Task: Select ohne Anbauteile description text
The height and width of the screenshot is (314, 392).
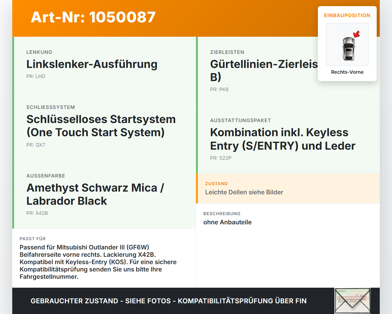Action: tap(228, 222)
